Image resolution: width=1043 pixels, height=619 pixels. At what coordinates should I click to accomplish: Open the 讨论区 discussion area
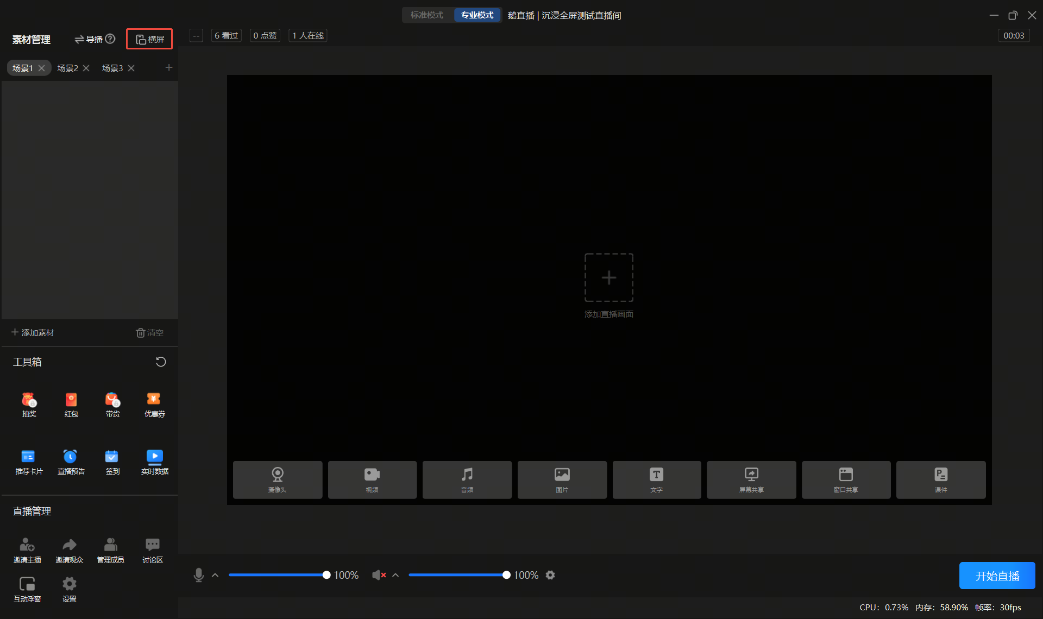[153, 551]
